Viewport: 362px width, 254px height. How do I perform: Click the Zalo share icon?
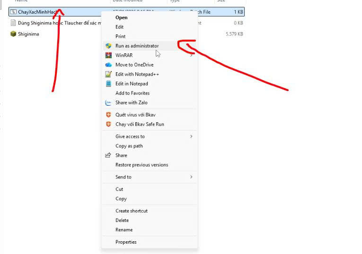(108, 102)
